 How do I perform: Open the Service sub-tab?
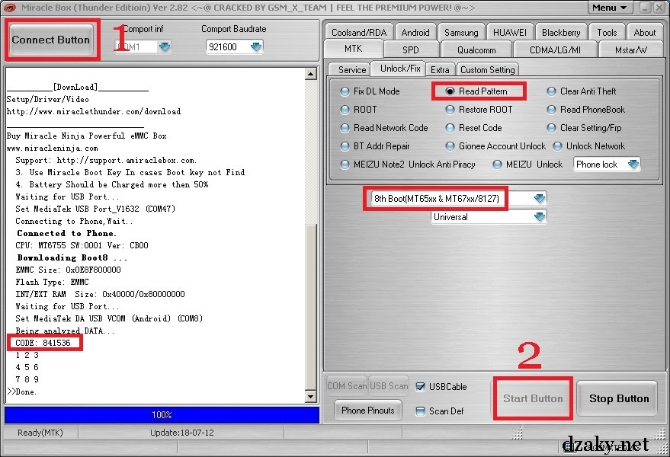point(351,69)
